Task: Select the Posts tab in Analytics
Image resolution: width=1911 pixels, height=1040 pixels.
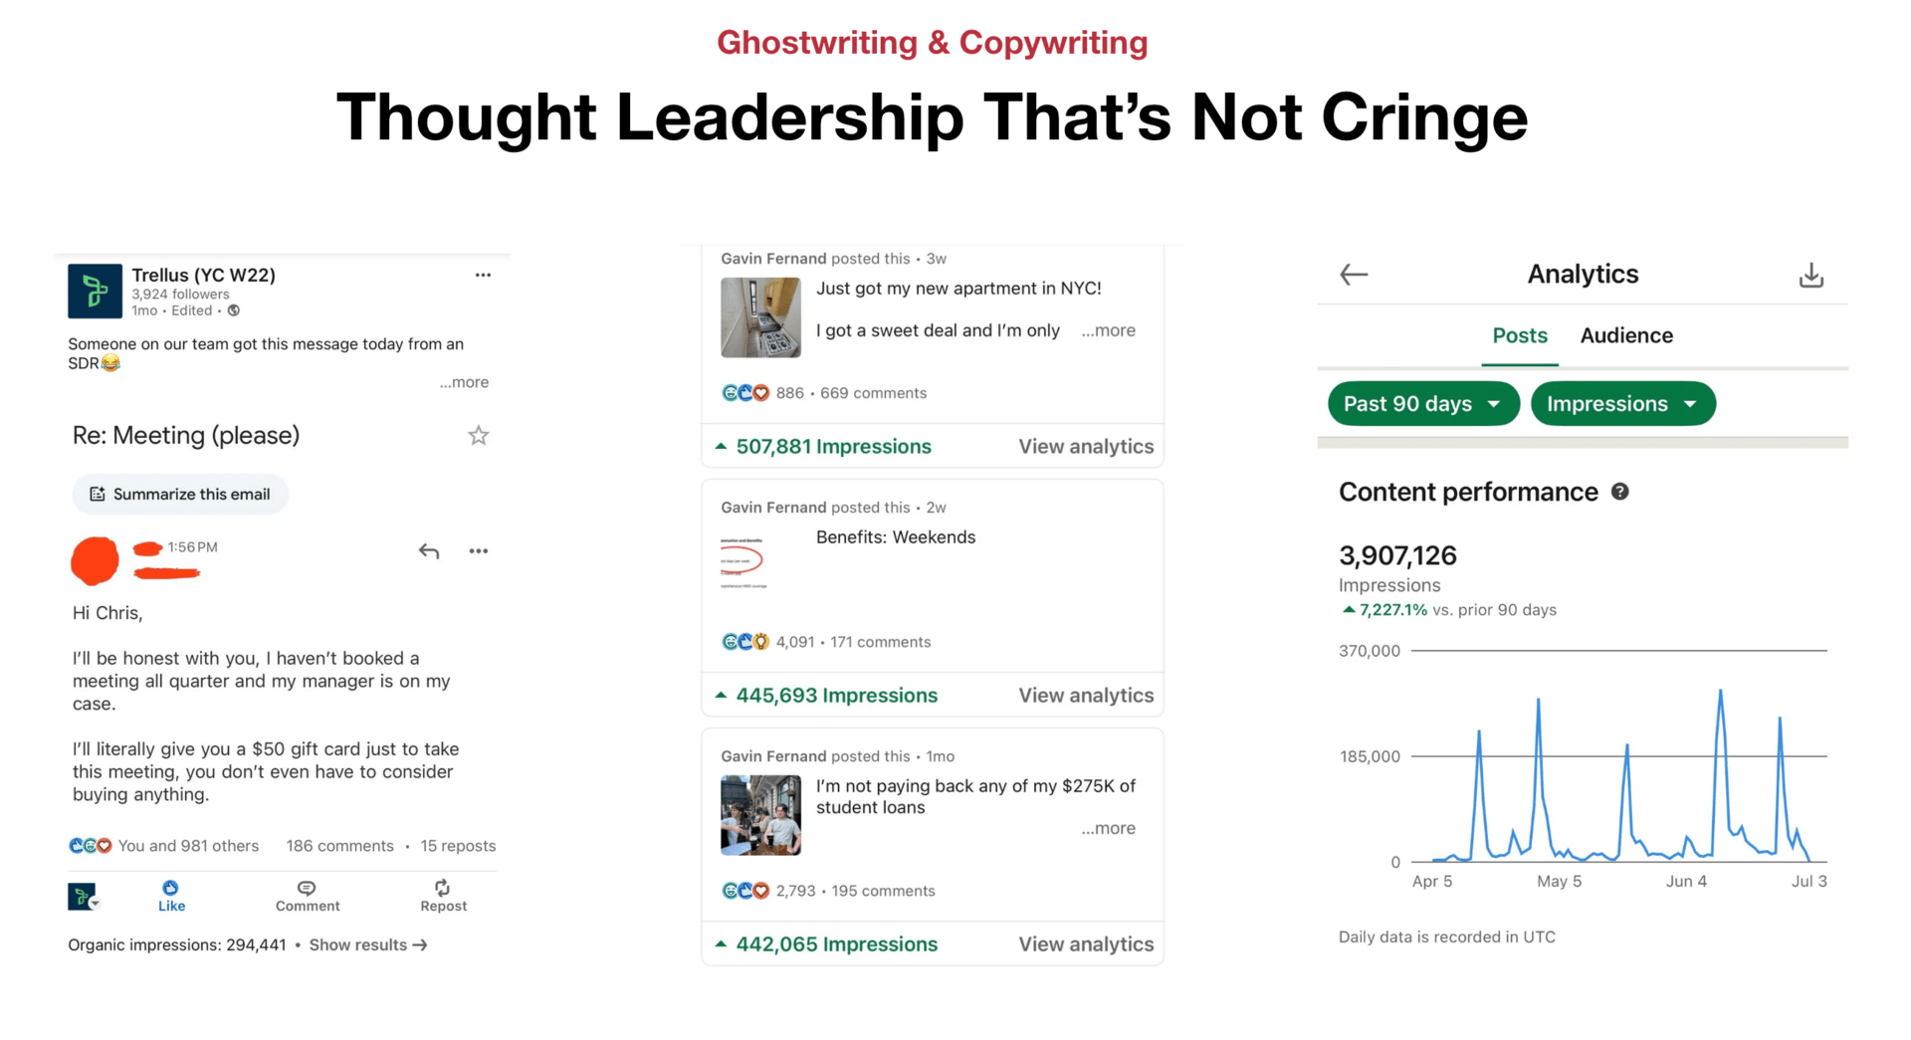Action: (1520, 335)
